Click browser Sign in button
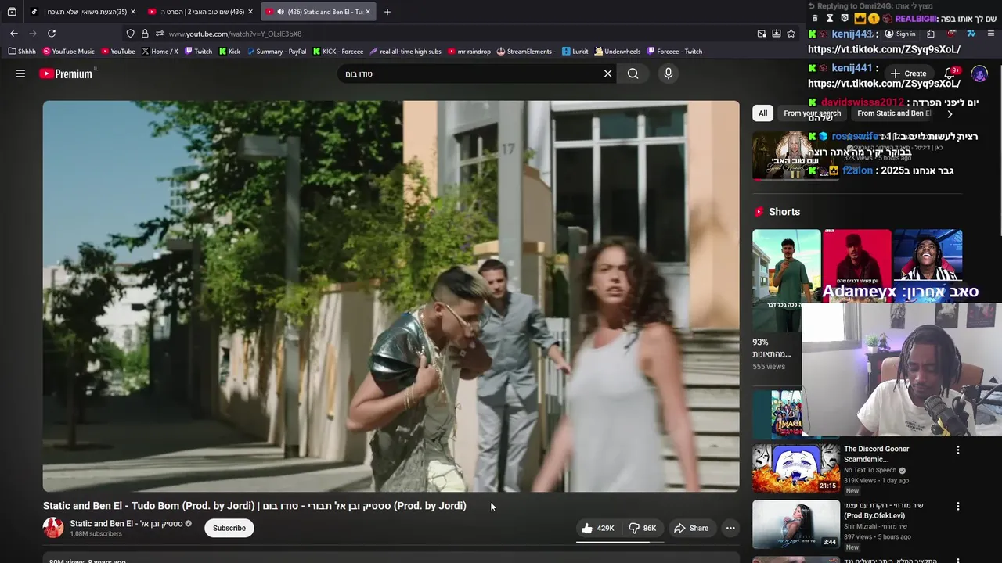Screen dimensions: 1002x563 point(900,34)
